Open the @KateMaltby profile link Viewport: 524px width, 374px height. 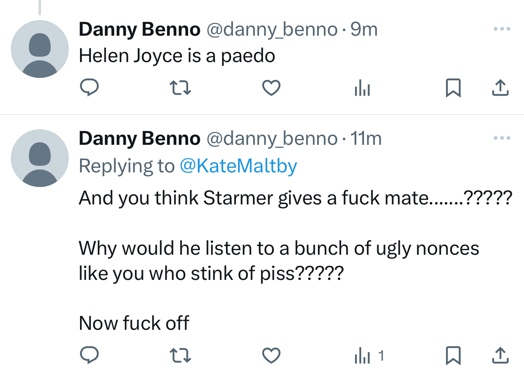pyautogui.click(x=238, y=166)
